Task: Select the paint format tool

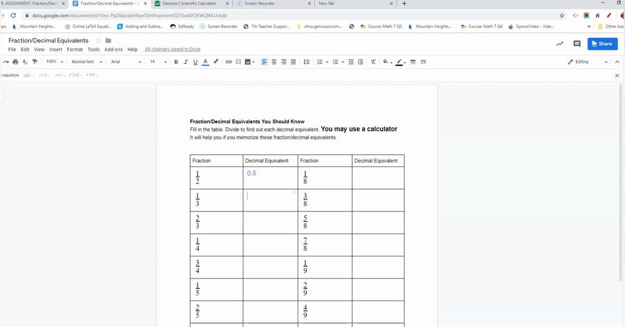Action: [x=34, y=62]
